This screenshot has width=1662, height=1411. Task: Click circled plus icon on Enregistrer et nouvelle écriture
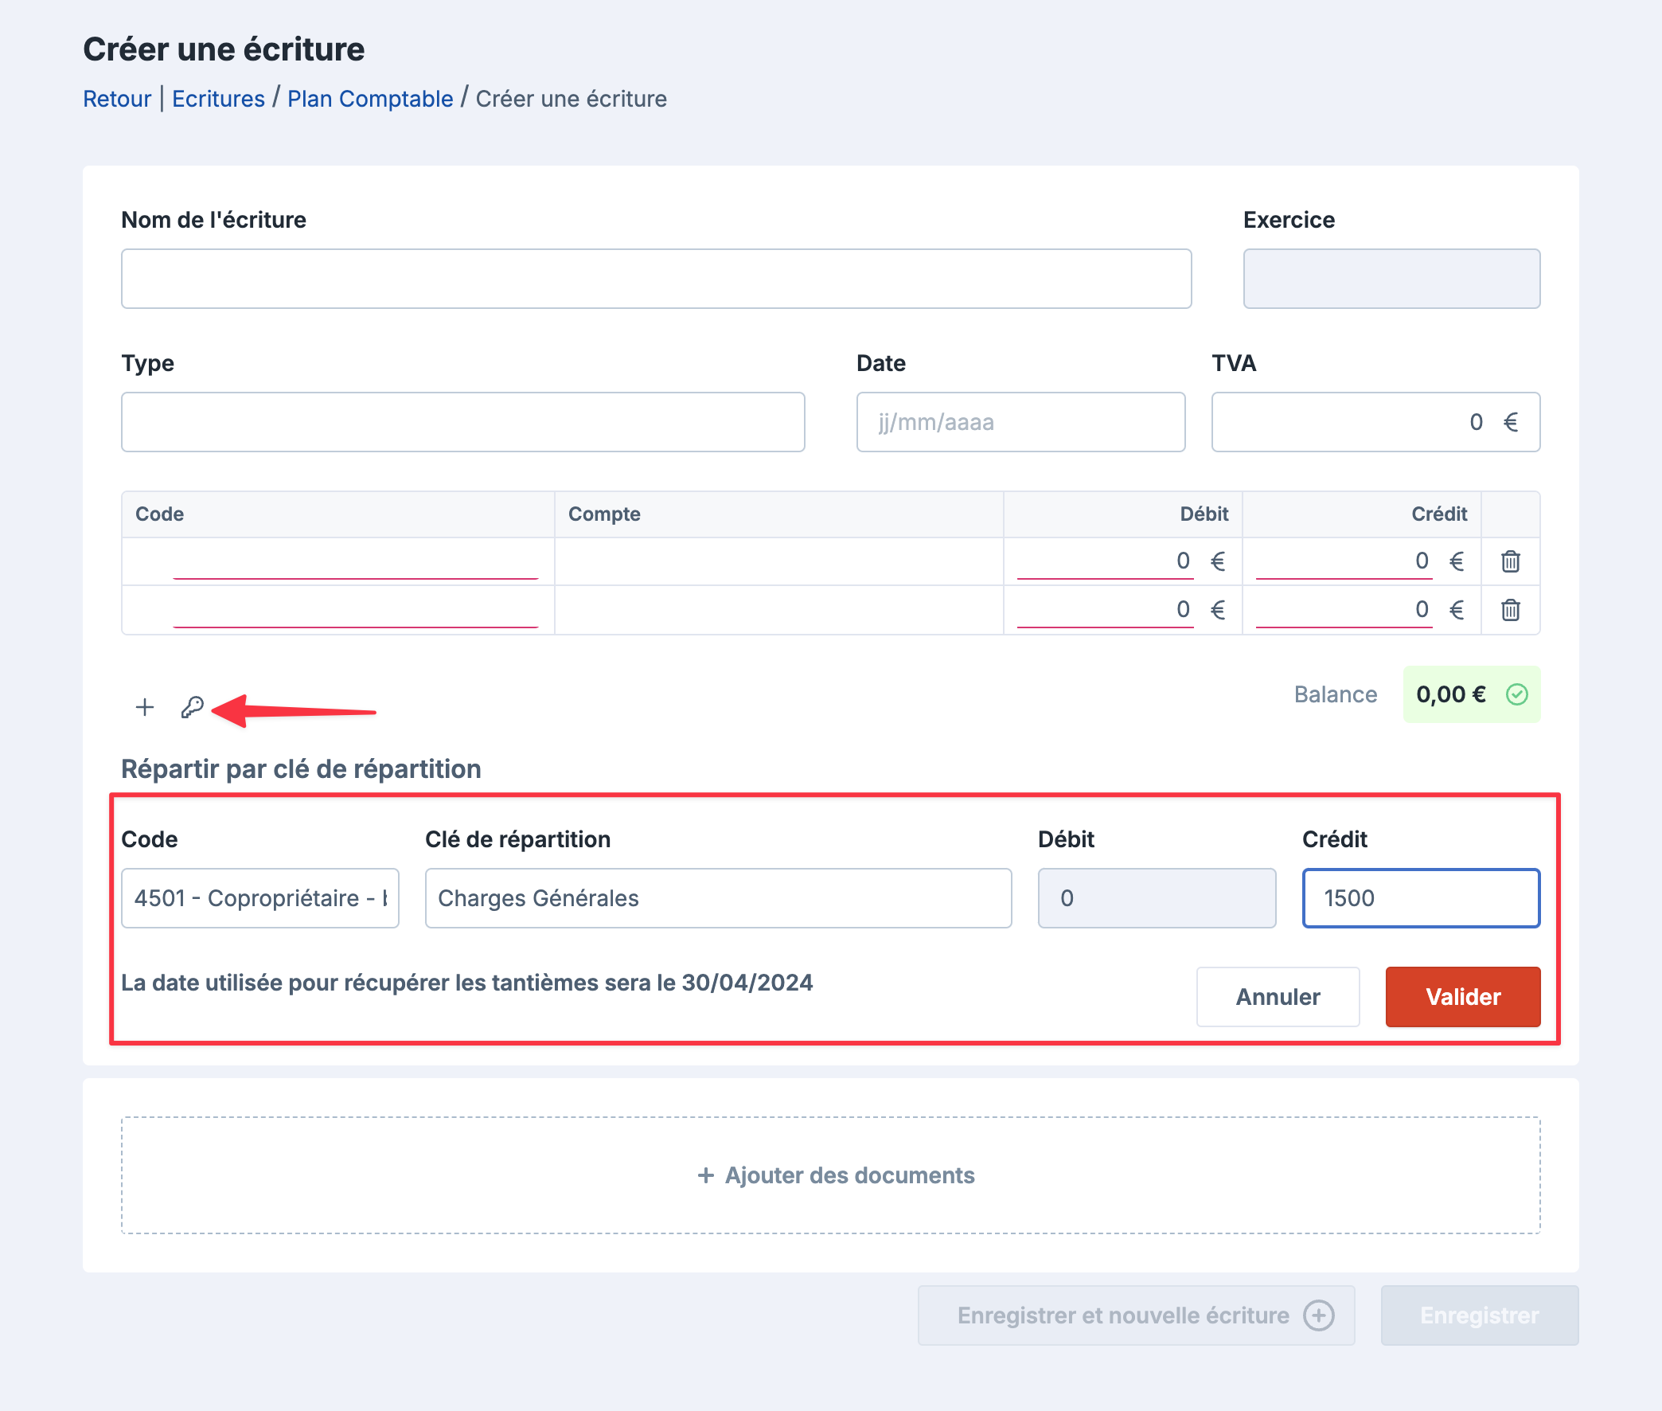click(x=1318, y=1315)
